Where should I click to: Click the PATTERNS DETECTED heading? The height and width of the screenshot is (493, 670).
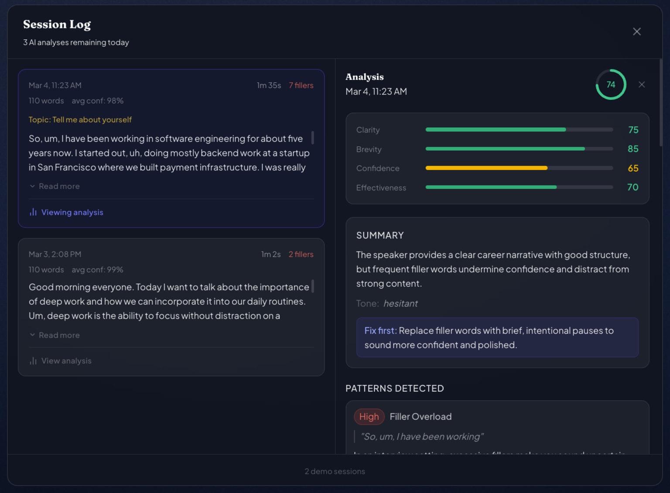pyautogui.click(x=395, y=388)
